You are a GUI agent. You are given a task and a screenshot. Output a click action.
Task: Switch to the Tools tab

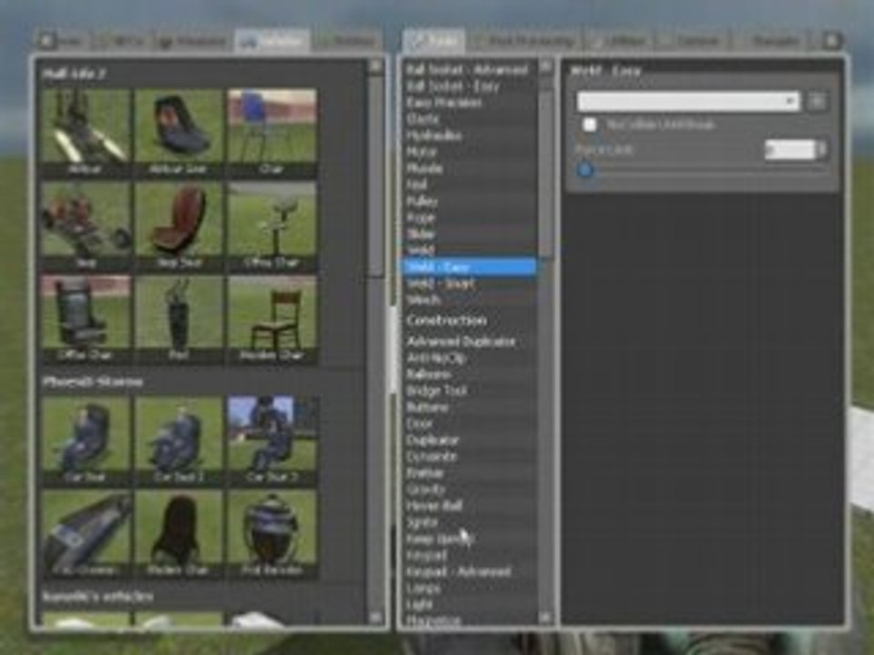click(x=433, y=41)
